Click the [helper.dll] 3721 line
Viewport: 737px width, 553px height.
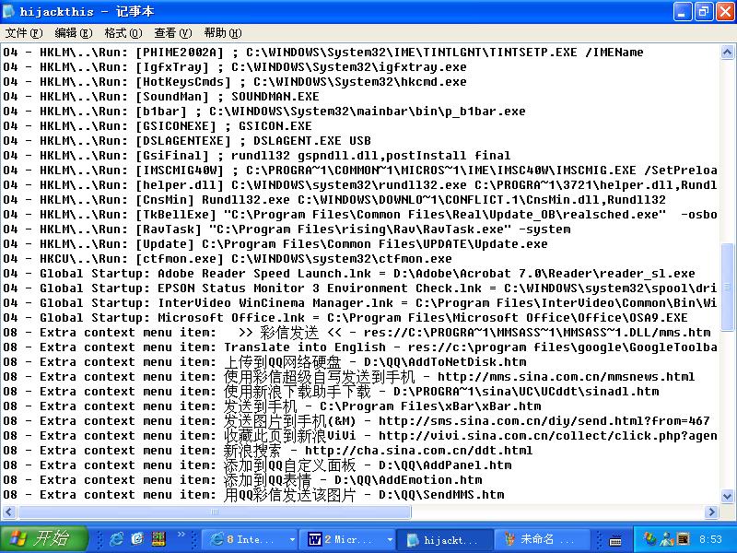point(360,185)
